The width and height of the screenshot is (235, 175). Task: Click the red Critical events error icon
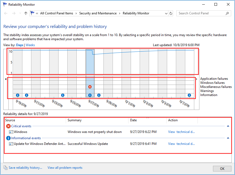(x=8, y=126)
